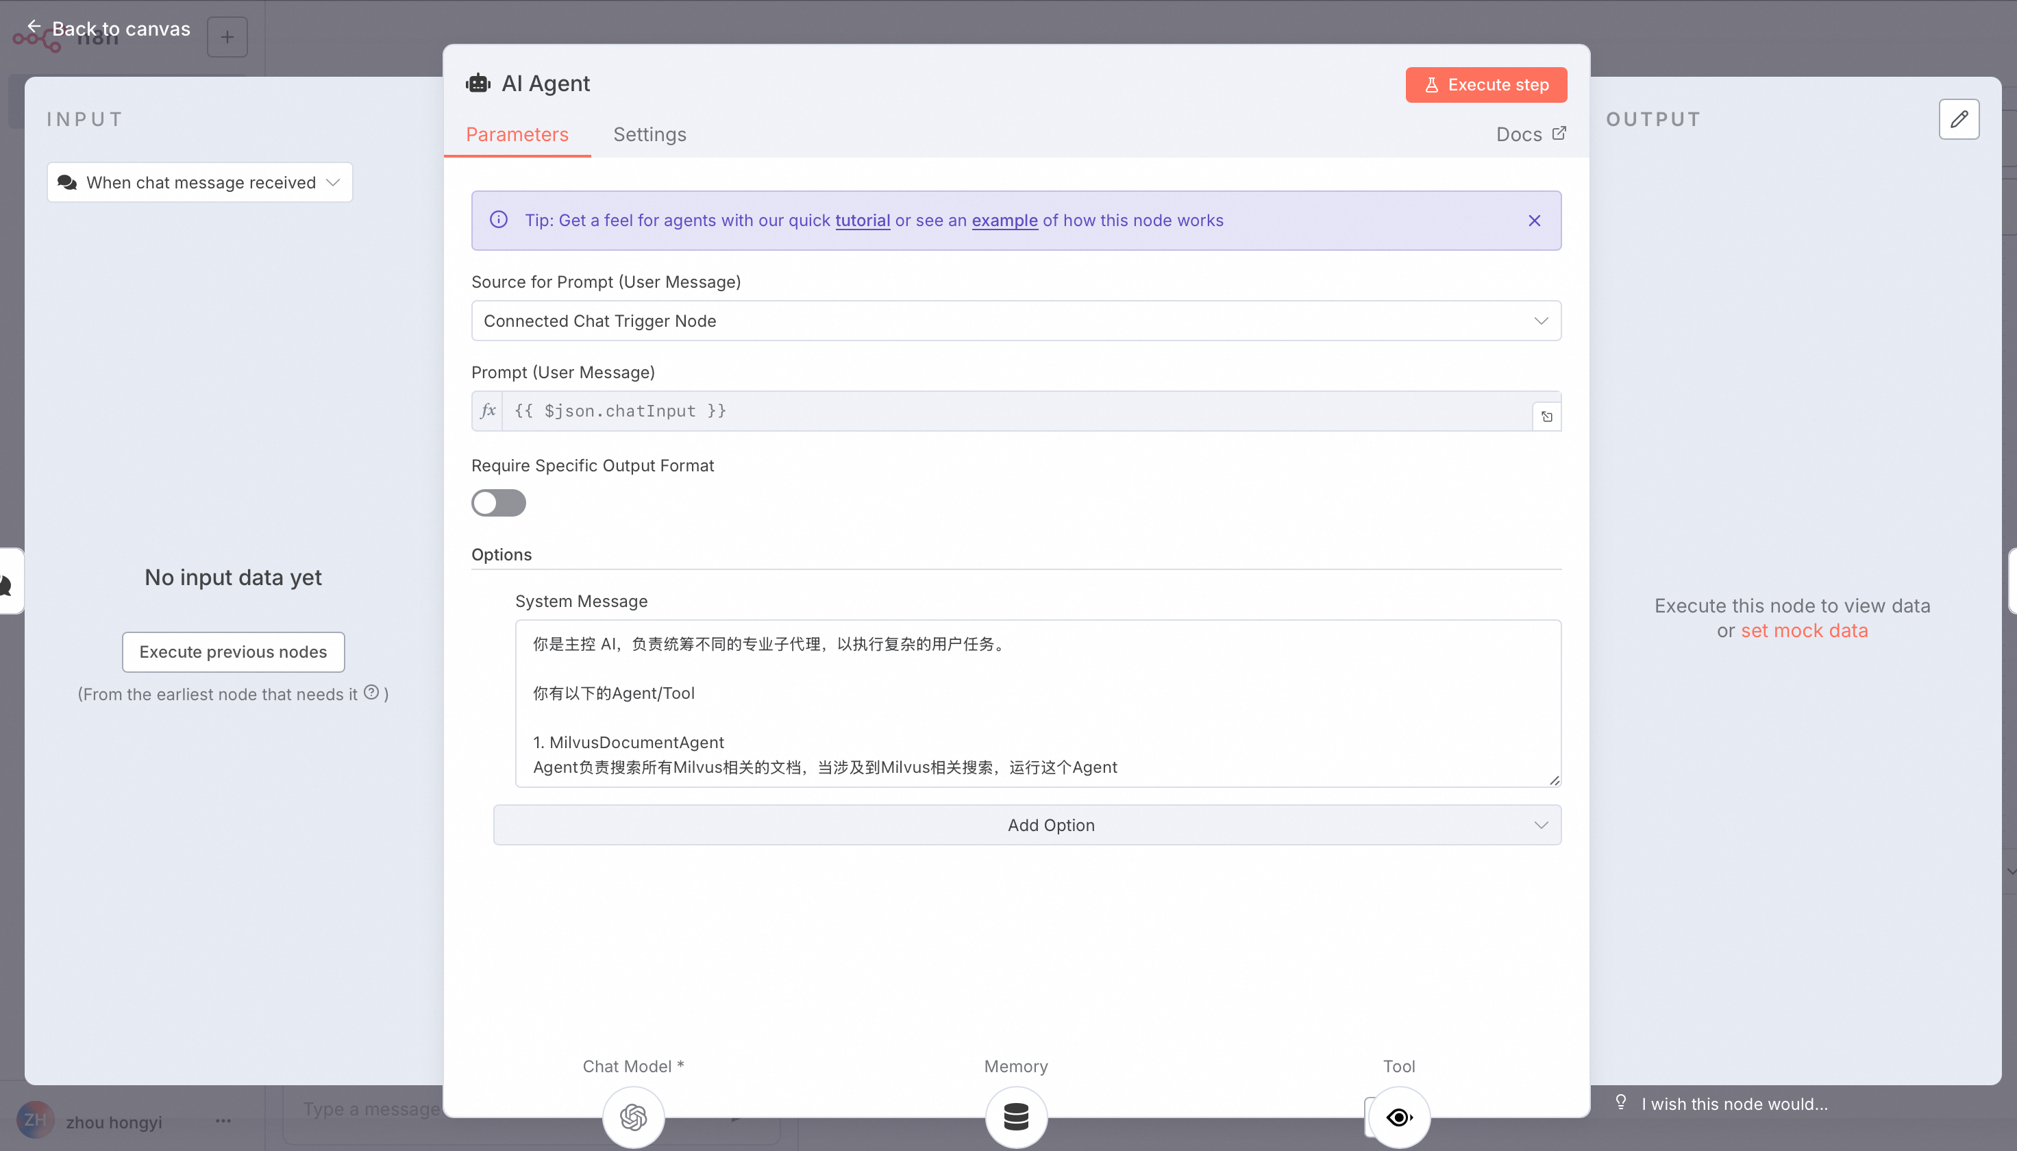
Task: Click the Execute step button
Action: point(1486,84)
